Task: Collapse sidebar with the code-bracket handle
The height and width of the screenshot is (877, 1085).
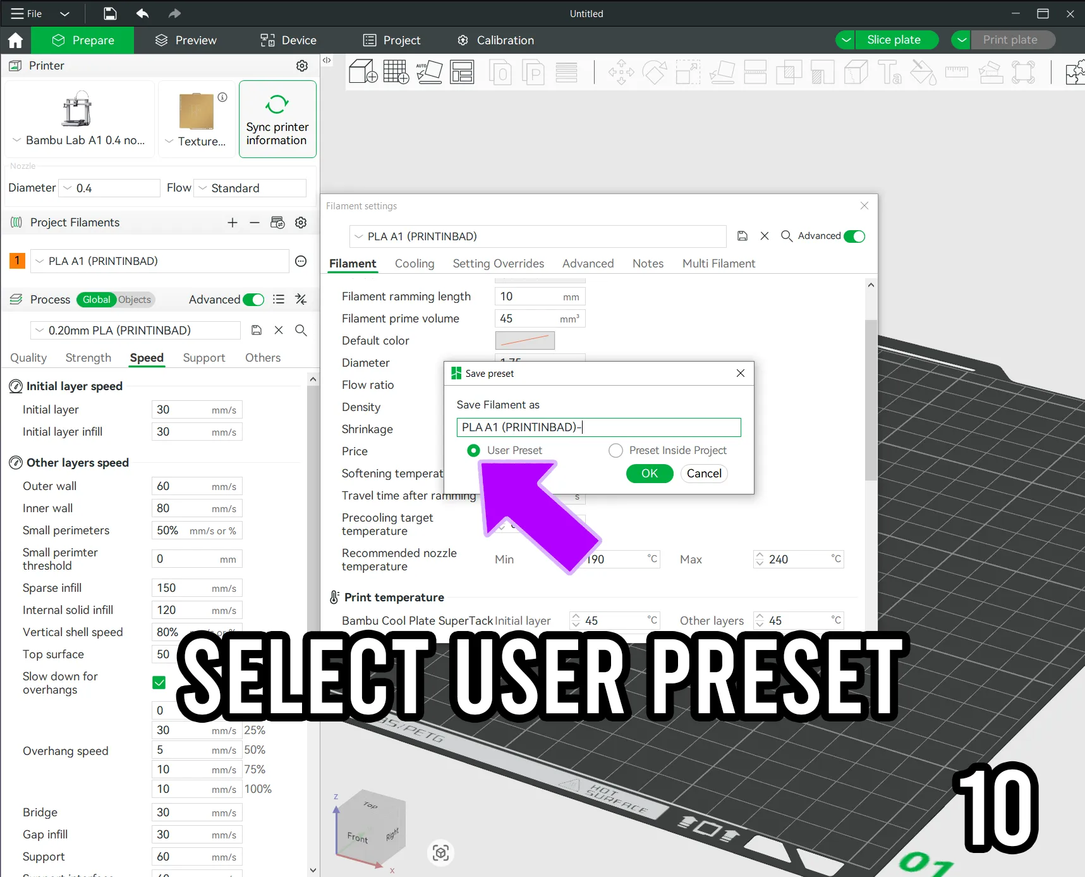Action: tap(327, 61)
